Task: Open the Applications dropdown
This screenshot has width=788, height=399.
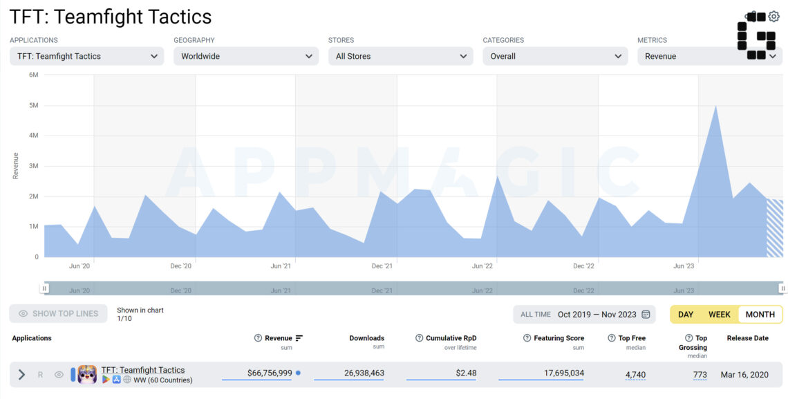Action: point(87,56)
